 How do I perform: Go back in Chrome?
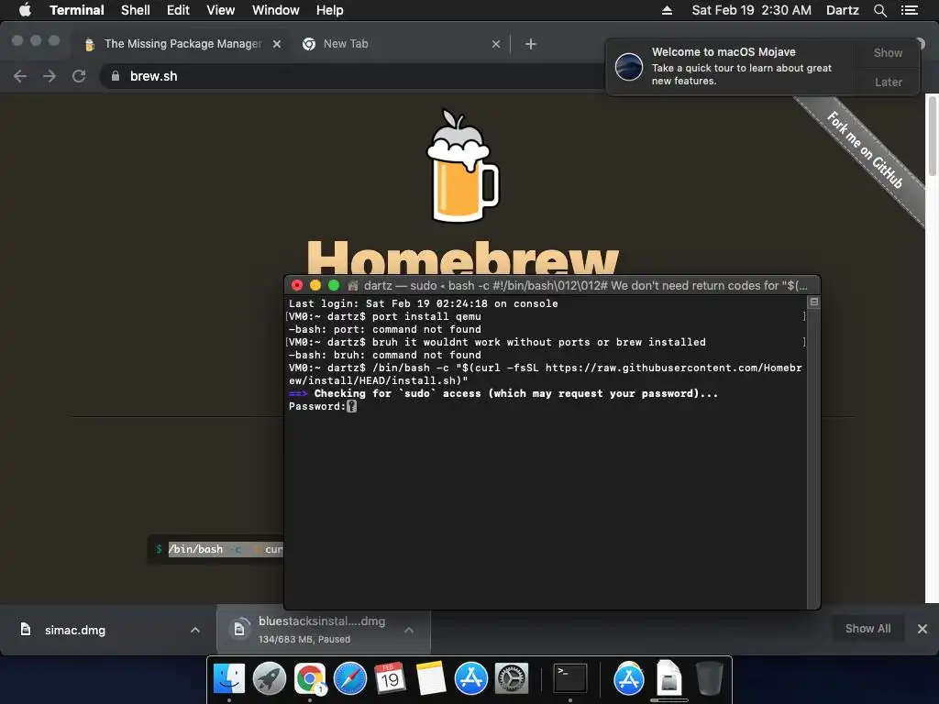[x=20, y=76]
